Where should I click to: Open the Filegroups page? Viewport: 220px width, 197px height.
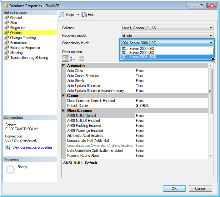18,28
